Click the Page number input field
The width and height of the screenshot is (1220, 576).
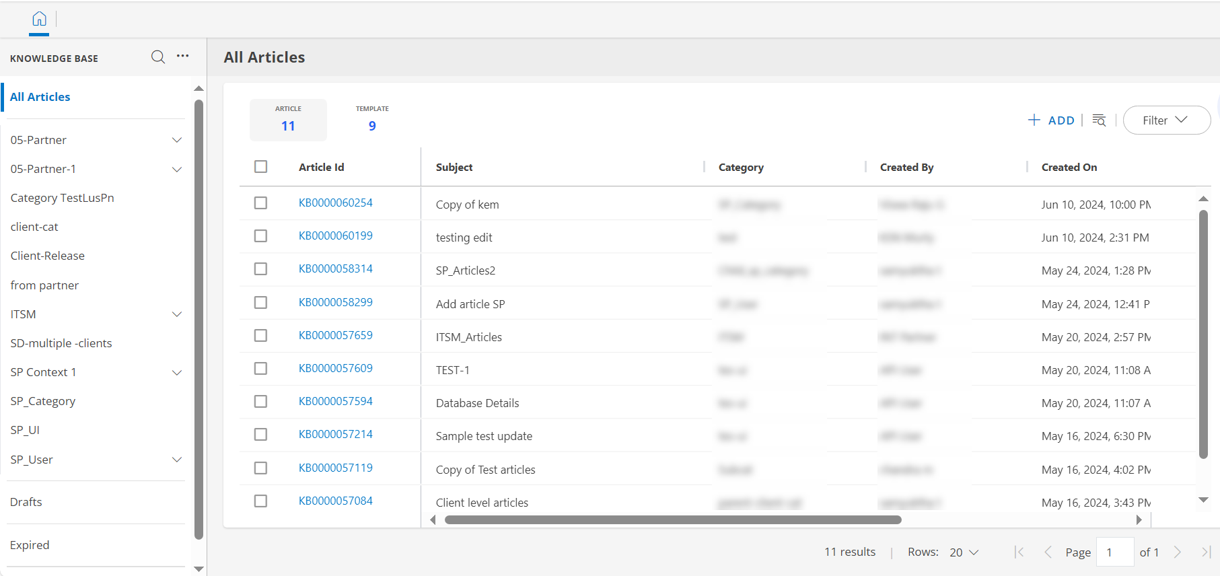pos(1115,552)
